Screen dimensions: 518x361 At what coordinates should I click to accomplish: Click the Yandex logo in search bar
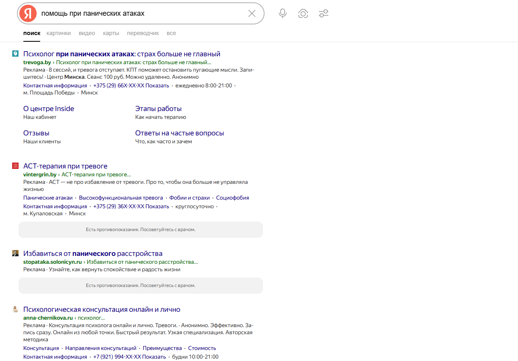pyautogui.click(x=28, y=13)
